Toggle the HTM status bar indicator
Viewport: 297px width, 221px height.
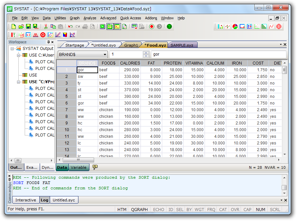(x=122, y=209)
